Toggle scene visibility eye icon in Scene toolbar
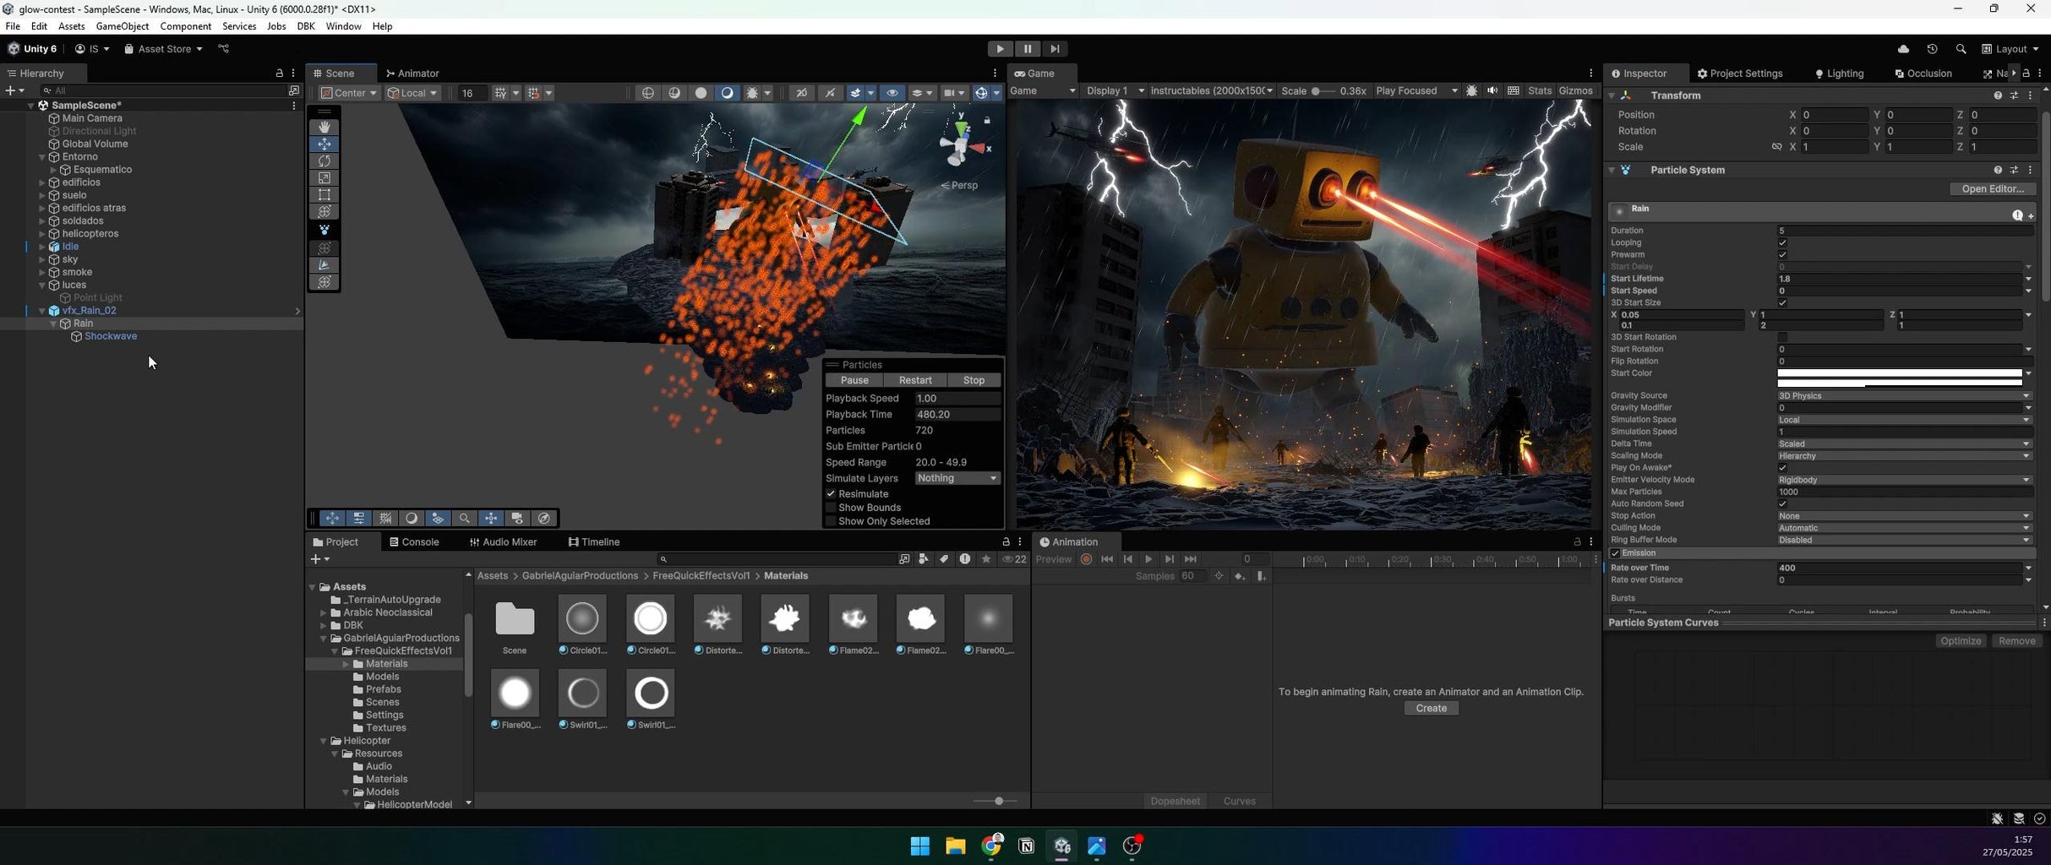This screenshot has height=865, width=2051. point(892,93)
